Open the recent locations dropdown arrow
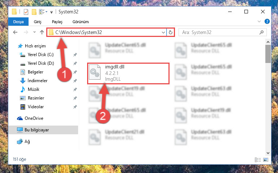Screen dimensions: 278x173 tap(34, 32)
